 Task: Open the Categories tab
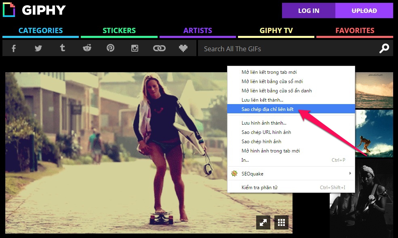coord(40,31)
